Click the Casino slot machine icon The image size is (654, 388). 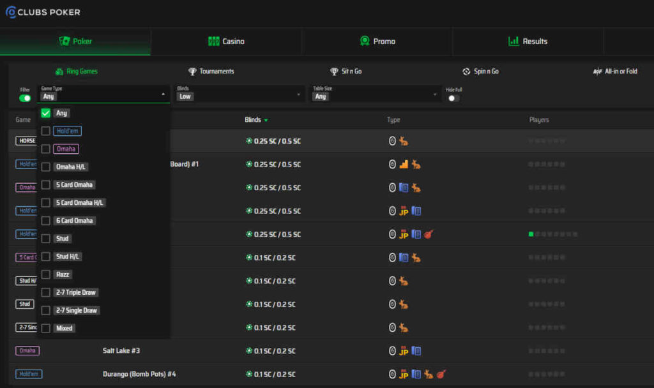(213, 41)
